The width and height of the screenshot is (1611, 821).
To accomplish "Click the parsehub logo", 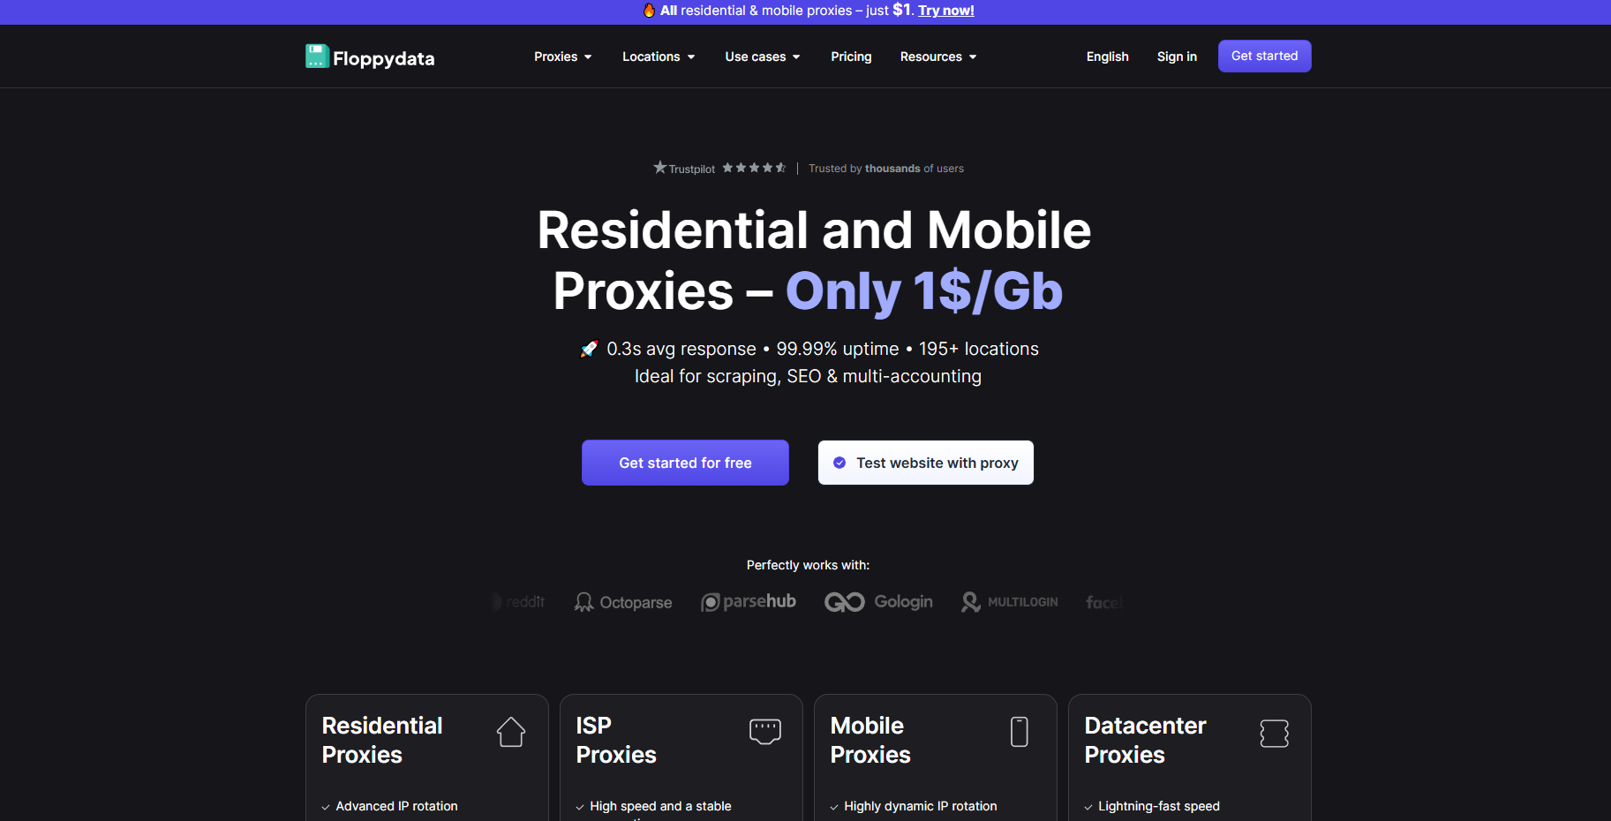I will [749, 602].
